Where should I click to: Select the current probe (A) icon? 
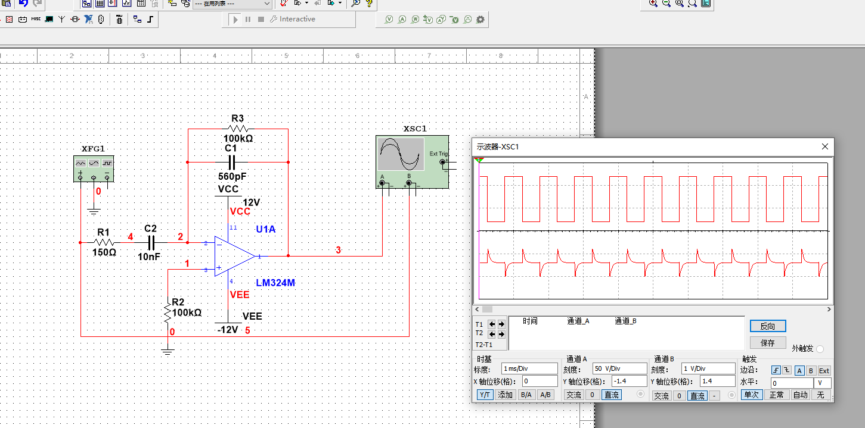click(x=404, y=19)
